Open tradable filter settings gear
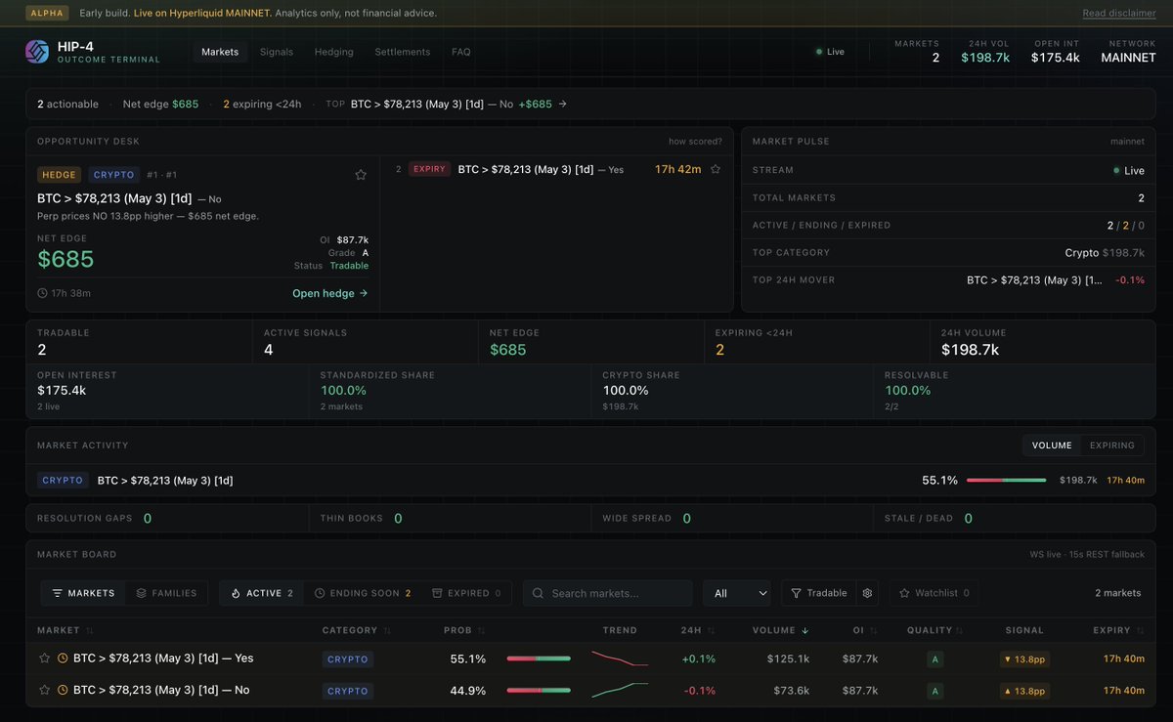1173x722 pixels. click(867, 593)
